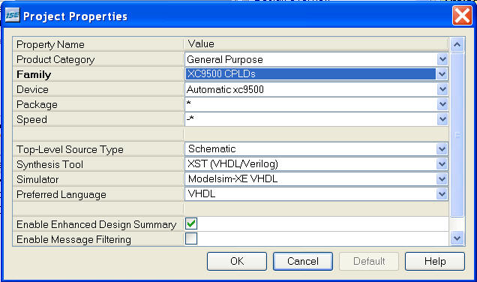This screenshot has width=477, height=282.
Task: Click the Help button
Action: point(435,261)
